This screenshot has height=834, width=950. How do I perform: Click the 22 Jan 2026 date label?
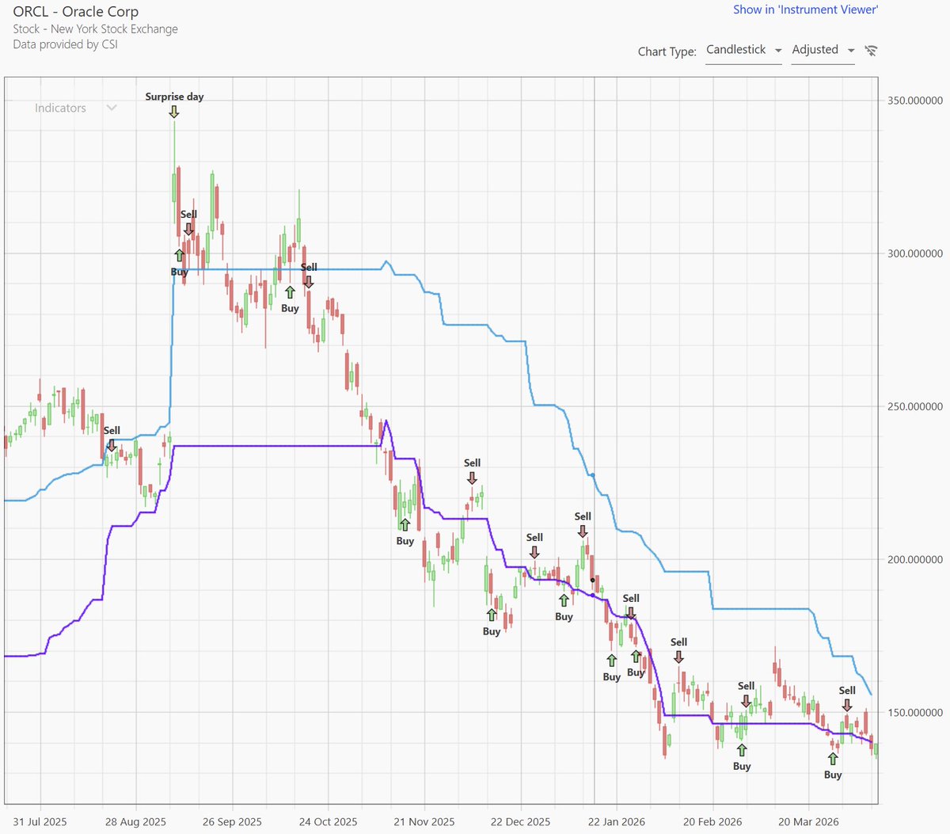pos(616,821)
